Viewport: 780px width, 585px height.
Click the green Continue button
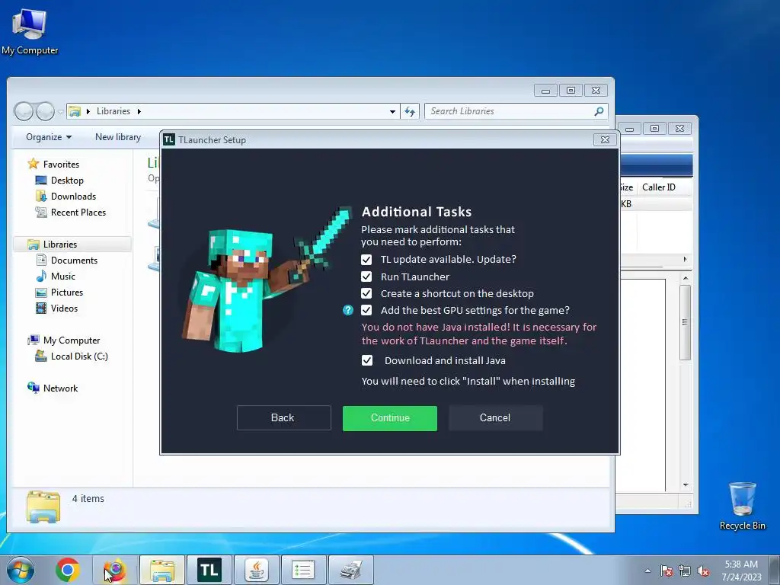[389, 418]
